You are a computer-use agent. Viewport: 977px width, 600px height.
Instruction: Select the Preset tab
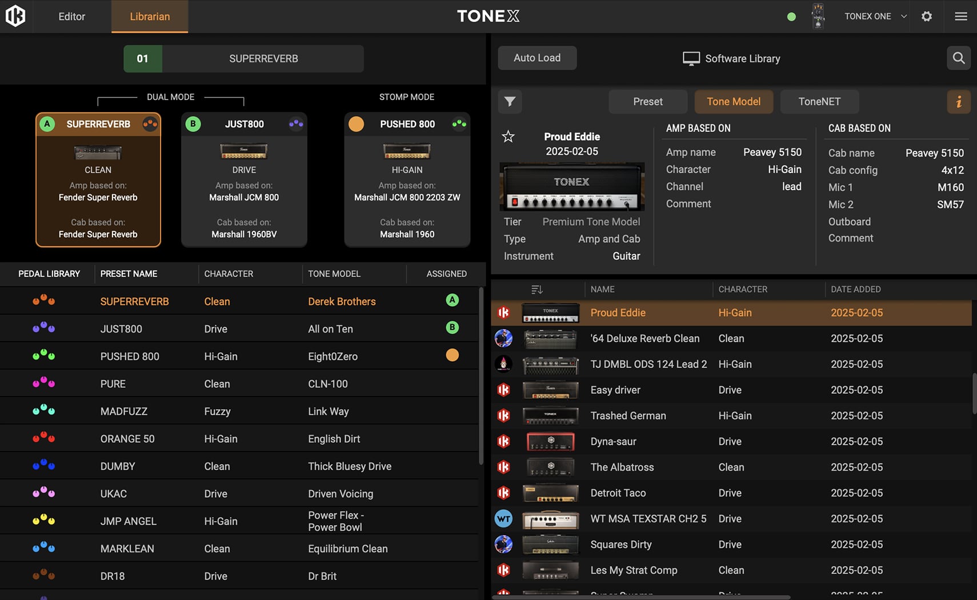(x=648, y=102)
